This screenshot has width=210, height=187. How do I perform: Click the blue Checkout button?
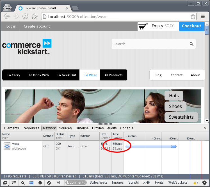191,26
